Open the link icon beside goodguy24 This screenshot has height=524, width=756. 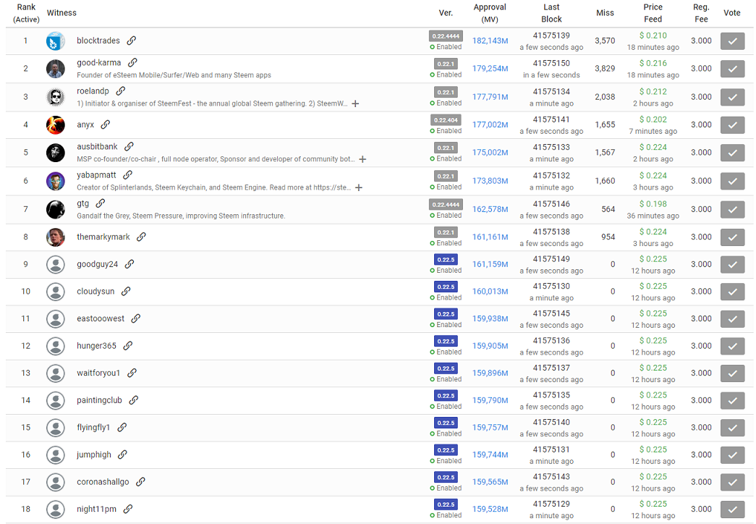(129, 264)
